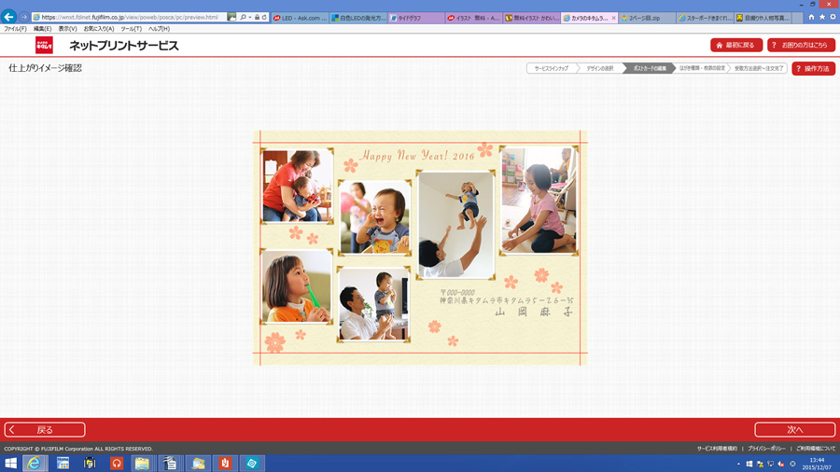Switch to the LED - Ask.com browser tab
The height and width of the screenshot is (472, 840).
pos(300,18)
